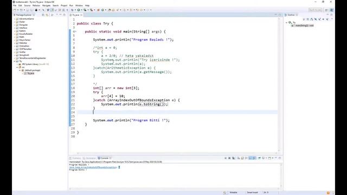Expand the Diziler project
The image size is (347, 195).
pos(15,22)
